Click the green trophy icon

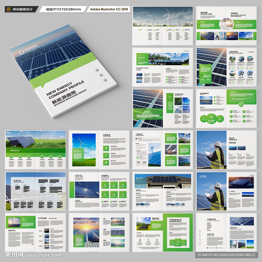tap(170, 97)
